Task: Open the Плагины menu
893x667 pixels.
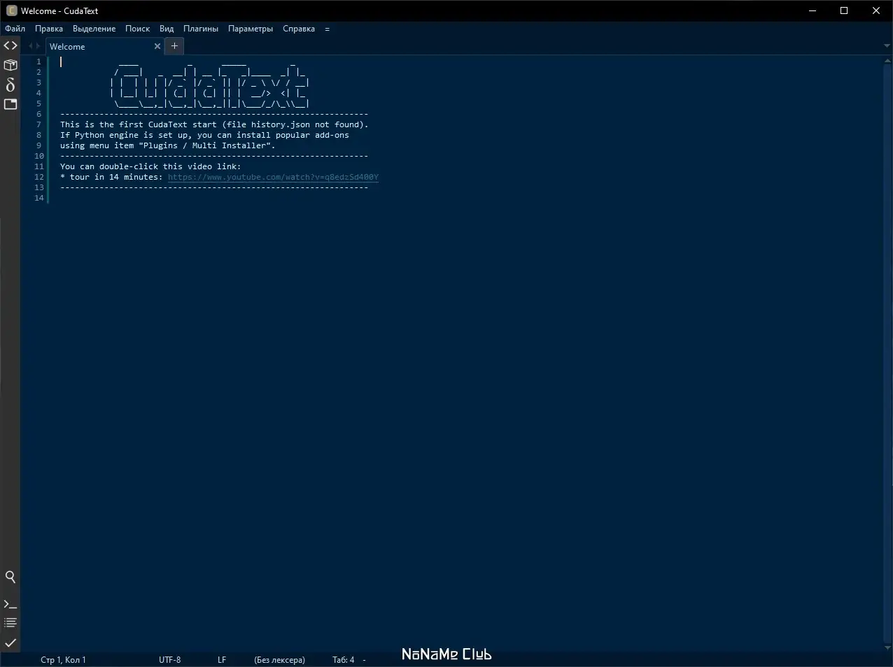Action: point(201,29)
